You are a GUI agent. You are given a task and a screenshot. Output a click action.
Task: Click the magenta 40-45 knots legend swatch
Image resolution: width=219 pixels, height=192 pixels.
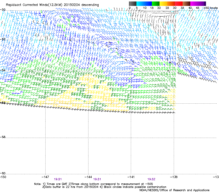point(194,4)
